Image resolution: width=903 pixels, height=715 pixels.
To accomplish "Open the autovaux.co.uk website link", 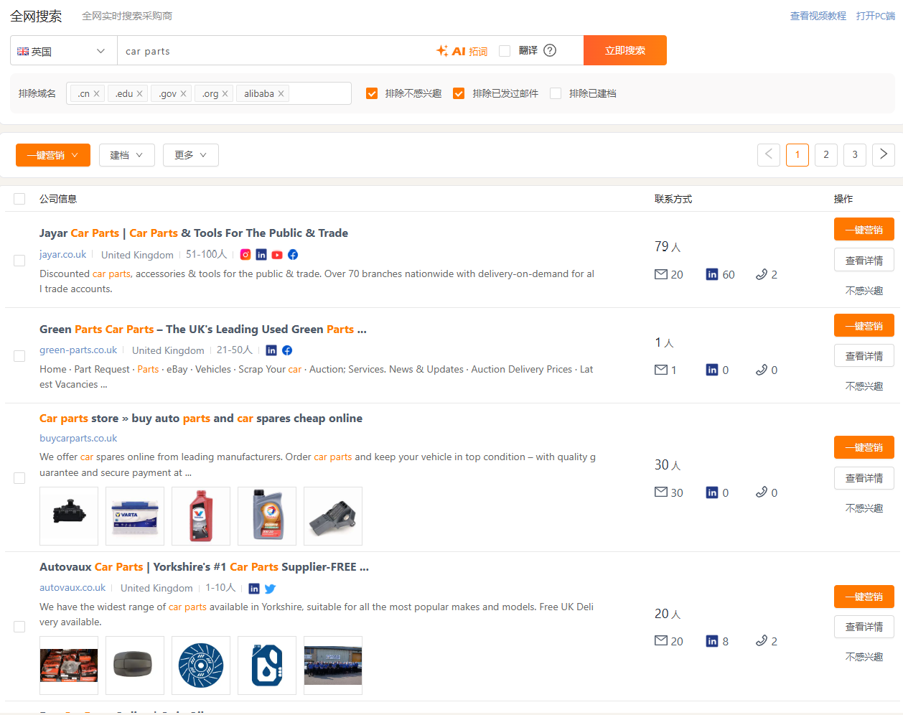I will pyautogui.click(x=72, y=587).
